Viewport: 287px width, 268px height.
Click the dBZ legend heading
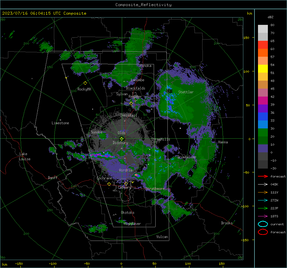pos(270,17)
